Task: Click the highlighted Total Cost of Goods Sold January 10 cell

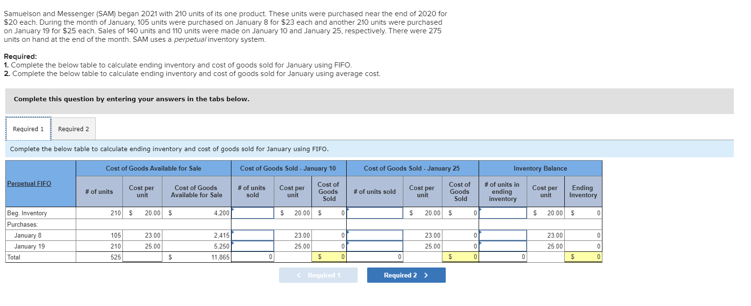Action: coord(330,257)
